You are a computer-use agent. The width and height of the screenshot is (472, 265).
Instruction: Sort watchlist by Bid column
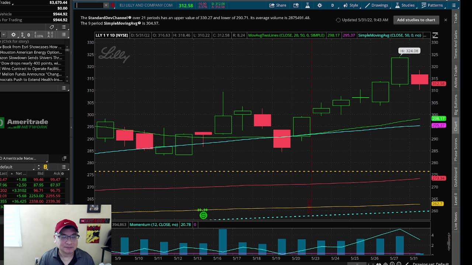click(40, 173)
